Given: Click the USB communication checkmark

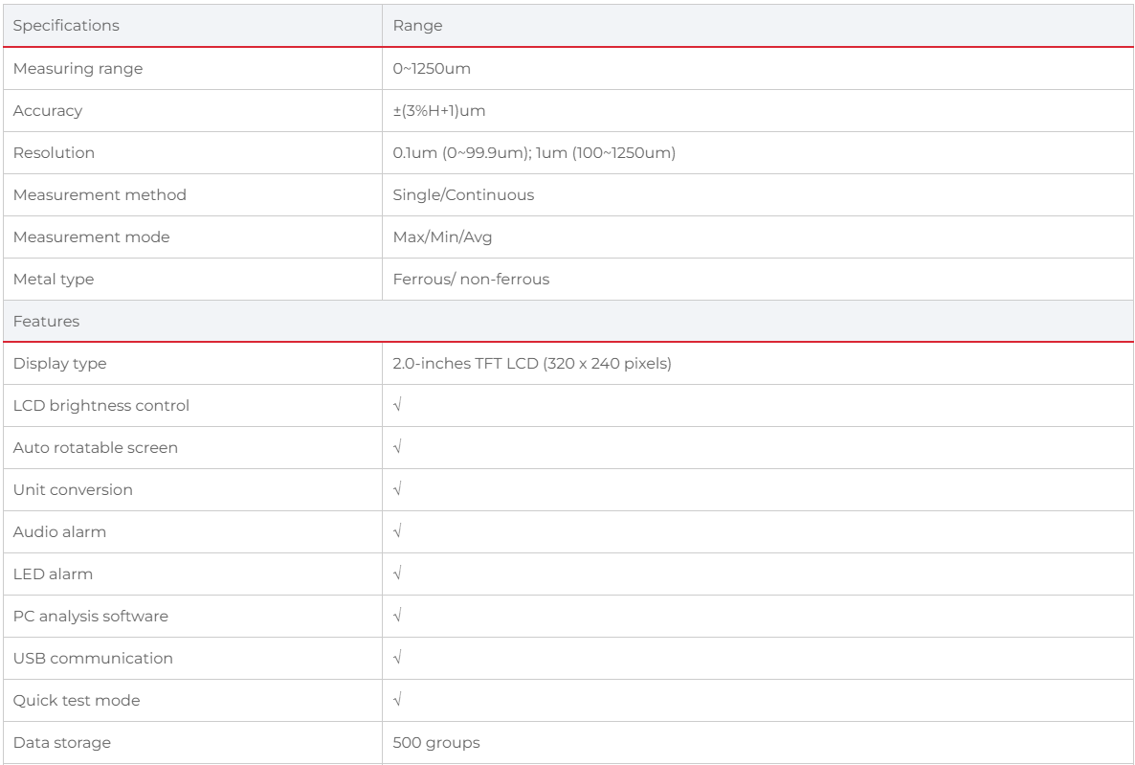Looking at the screenshot, I should pos(397,659).
